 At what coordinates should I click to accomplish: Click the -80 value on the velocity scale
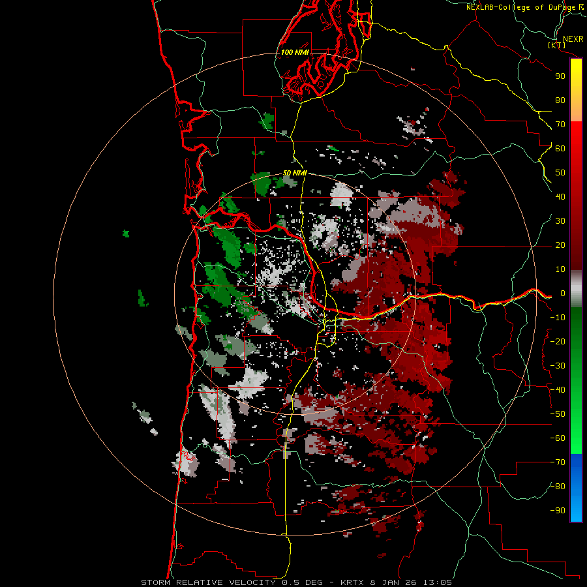(x=558, y=487)
